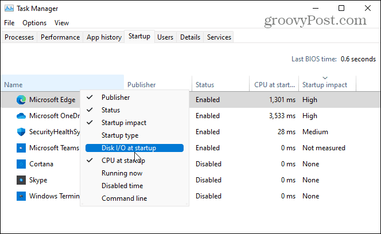Click the Microsoft OneDrive cloud icon
Viewport: 381px width, 234px height.
click(21, 116)
